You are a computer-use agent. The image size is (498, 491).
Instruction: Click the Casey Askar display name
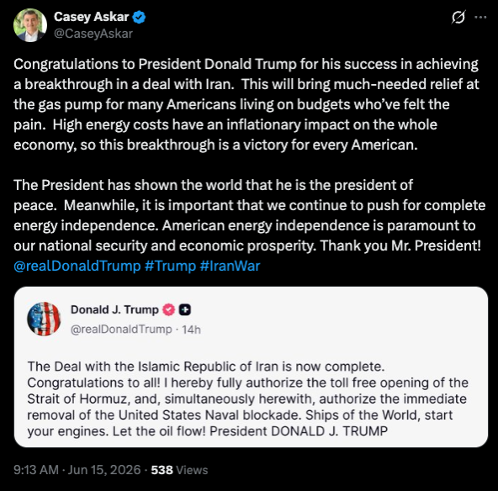pos(91,17)
